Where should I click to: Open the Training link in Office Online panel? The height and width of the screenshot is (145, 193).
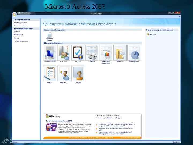click(101, 118)
